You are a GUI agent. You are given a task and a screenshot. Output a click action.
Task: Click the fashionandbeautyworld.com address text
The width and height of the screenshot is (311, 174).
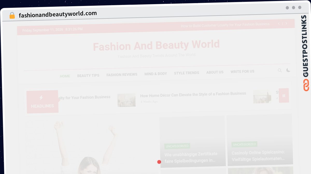[x=58, y=14]
